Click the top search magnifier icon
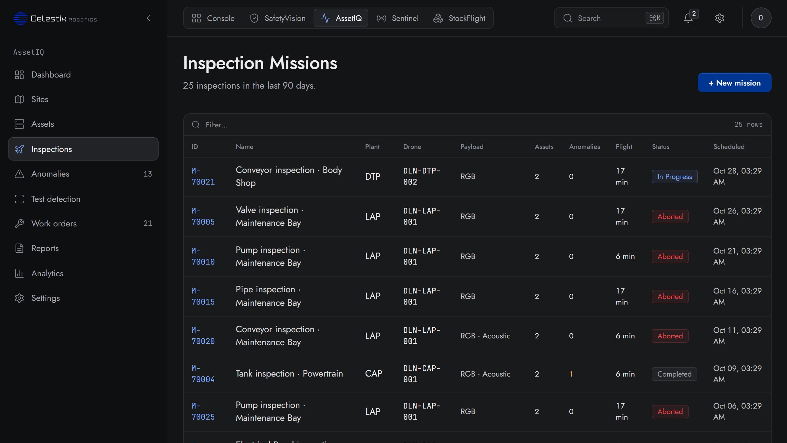Viewport: 787px width, 443px height. (568, 18)
